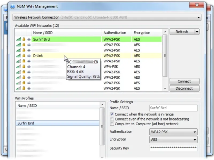Click into the Security Key field

[x=173, y=148]
